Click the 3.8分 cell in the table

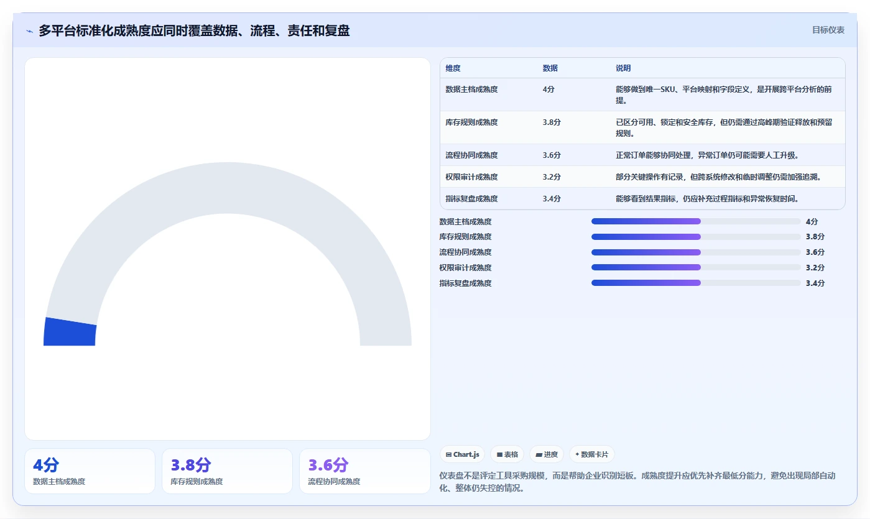[552, 122]
